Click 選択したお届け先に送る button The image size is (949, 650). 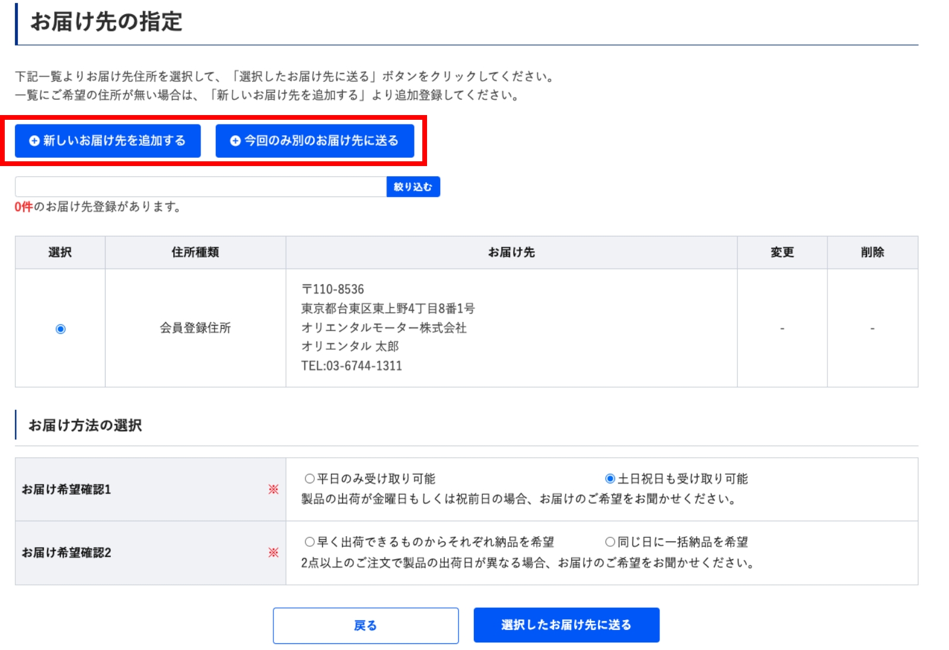[566, 625]
